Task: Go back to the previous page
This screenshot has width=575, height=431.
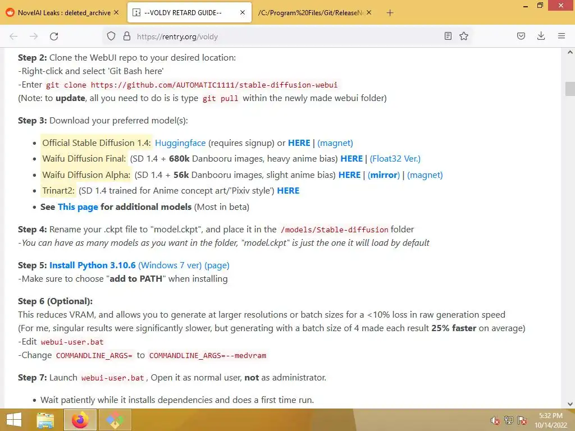Action: 13,36
